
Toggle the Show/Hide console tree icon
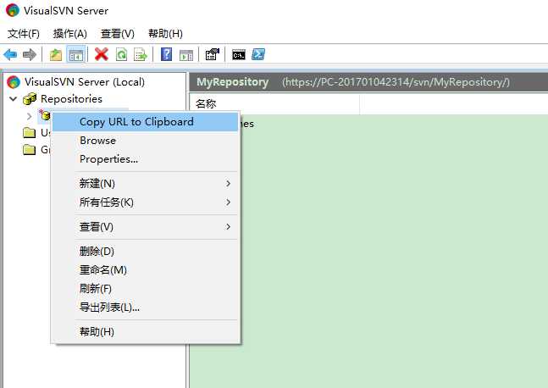tap(76, 54)
